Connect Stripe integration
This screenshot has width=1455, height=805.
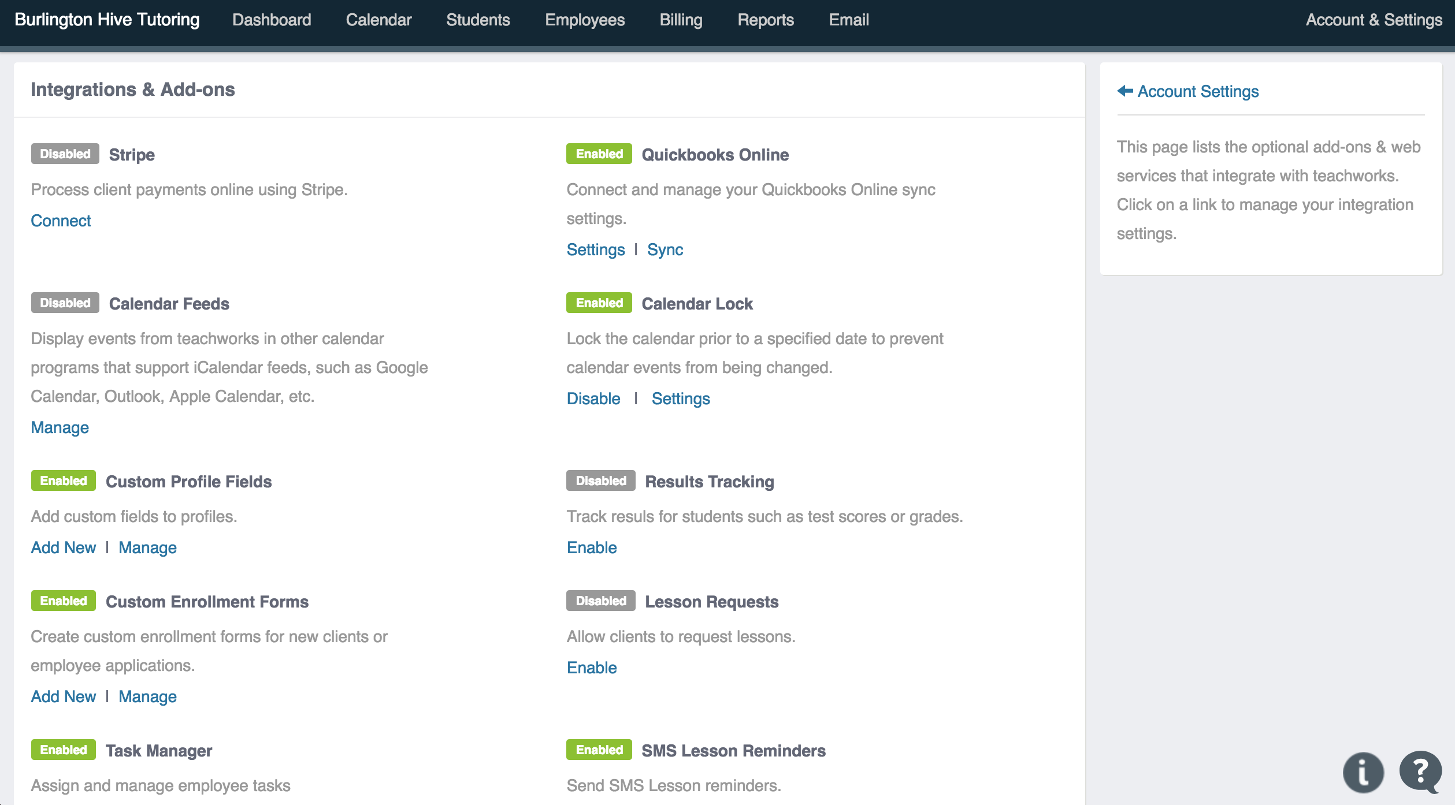pyautogui.click(x=61, y=221)
